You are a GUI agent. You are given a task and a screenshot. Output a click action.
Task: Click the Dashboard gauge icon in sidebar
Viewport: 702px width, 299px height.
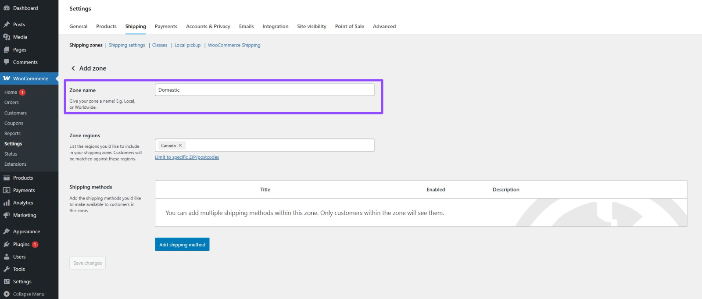(x=7, y=8)
